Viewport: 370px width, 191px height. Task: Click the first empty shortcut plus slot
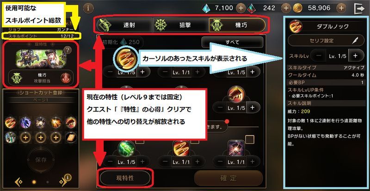26,138
